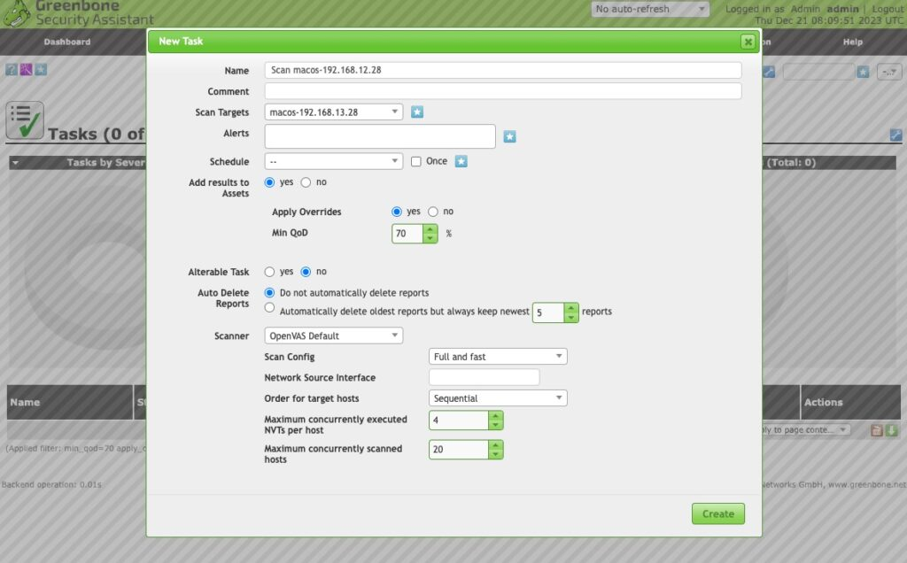Decrease maximum concurrently executed NVTs per host

pos(496,425)
